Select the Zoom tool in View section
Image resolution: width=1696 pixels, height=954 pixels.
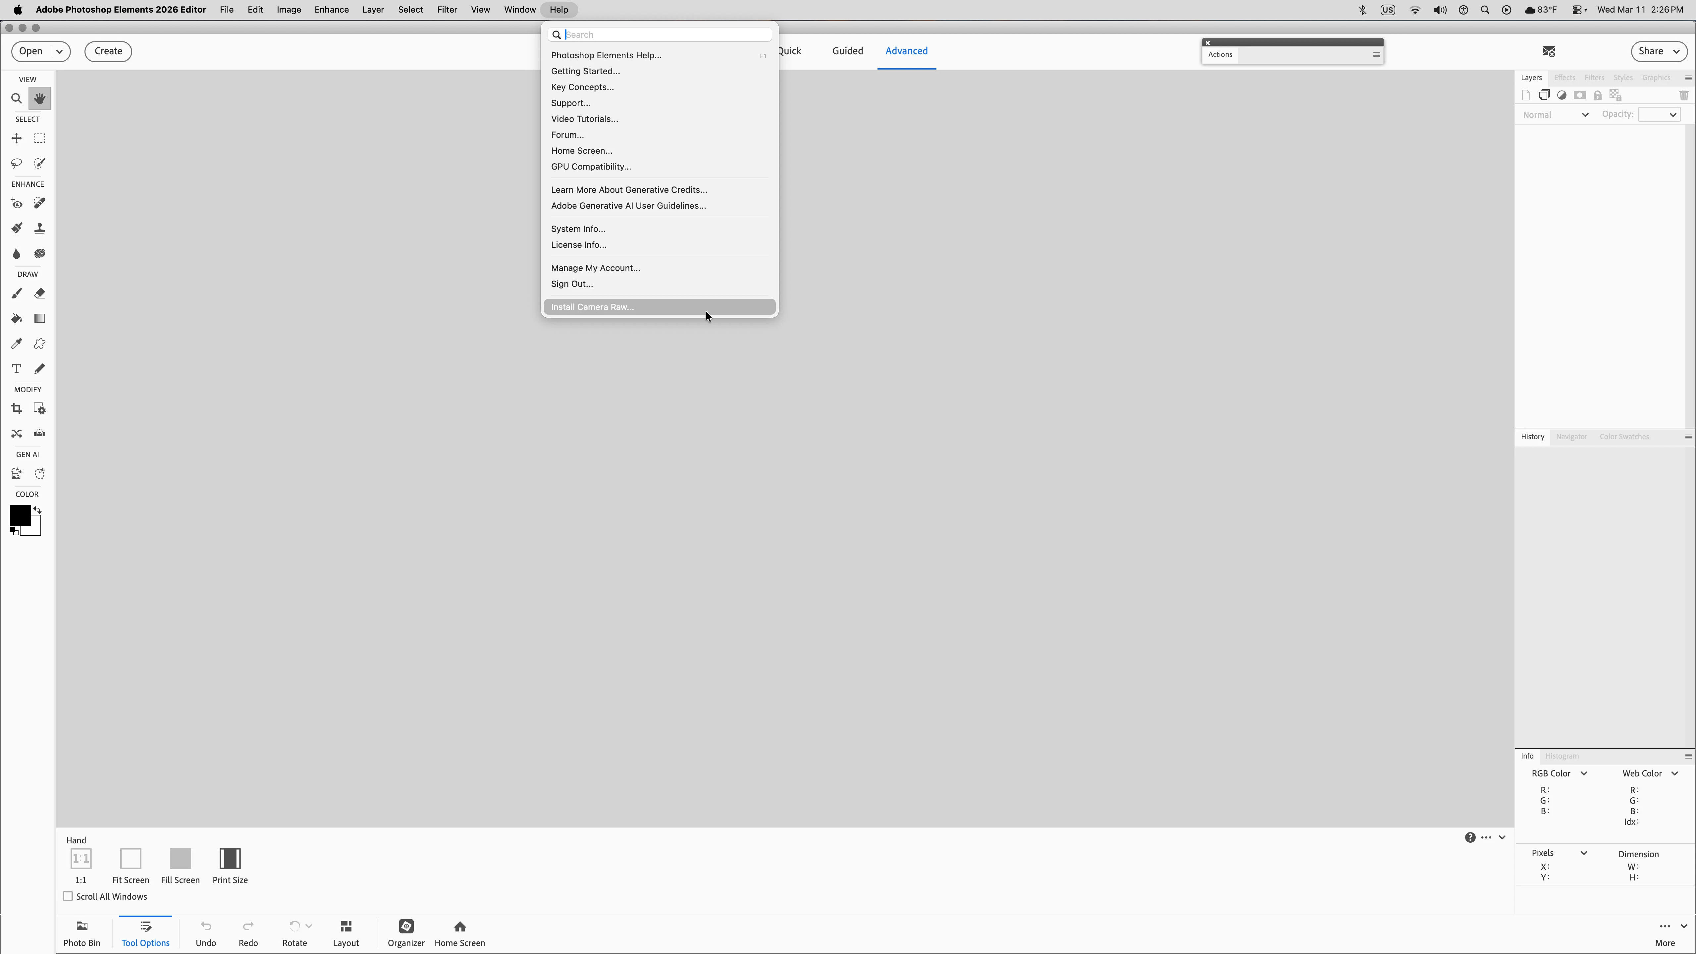coord(17,99)
